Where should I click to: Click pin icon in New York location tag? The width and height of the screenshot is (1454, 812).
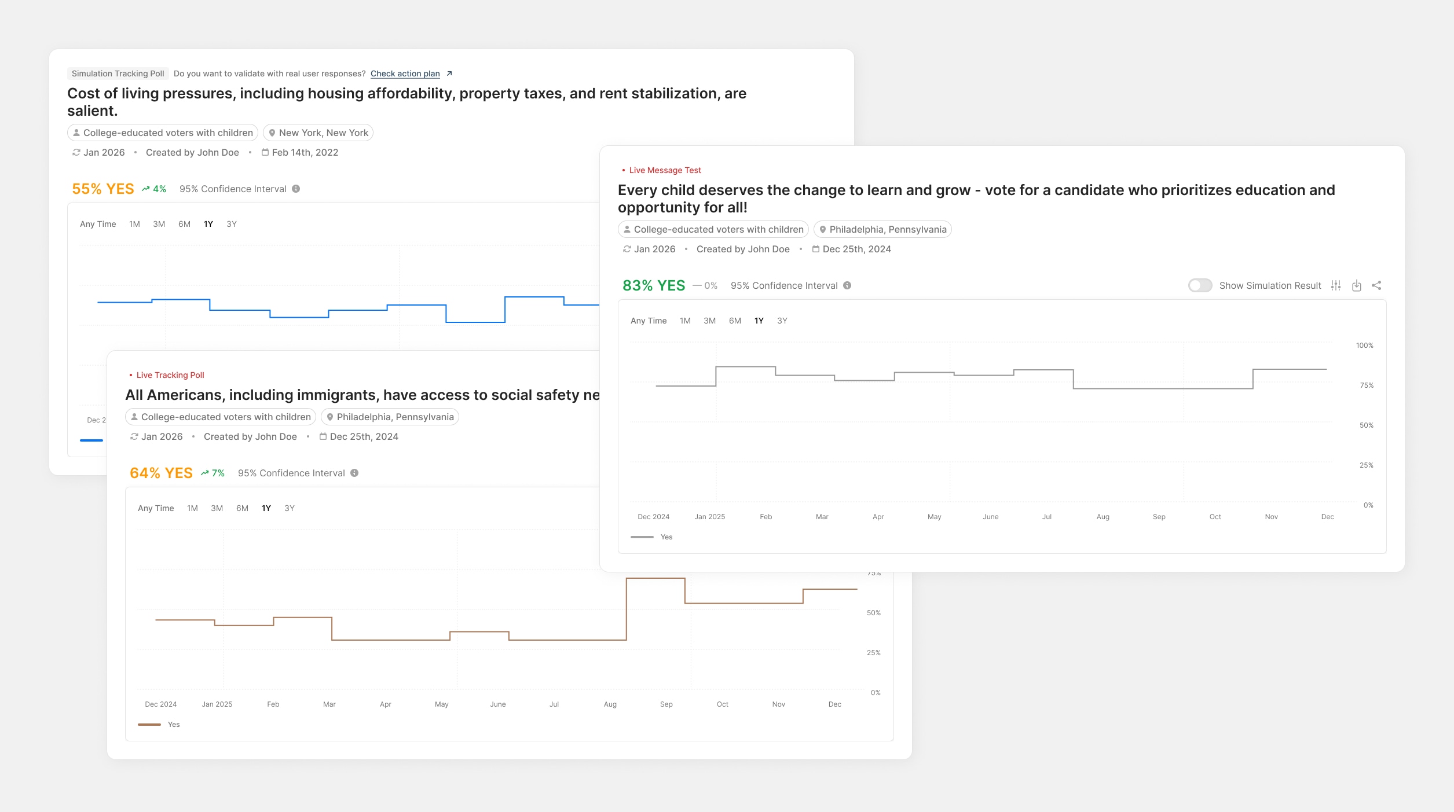tap(272, 133)
